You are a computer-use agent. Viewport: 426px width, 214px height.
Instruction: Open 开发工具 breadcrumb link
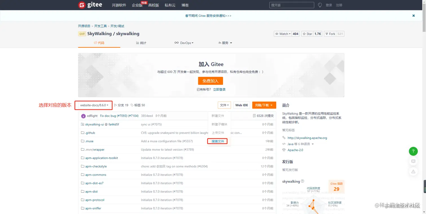(x=100, y=26)
